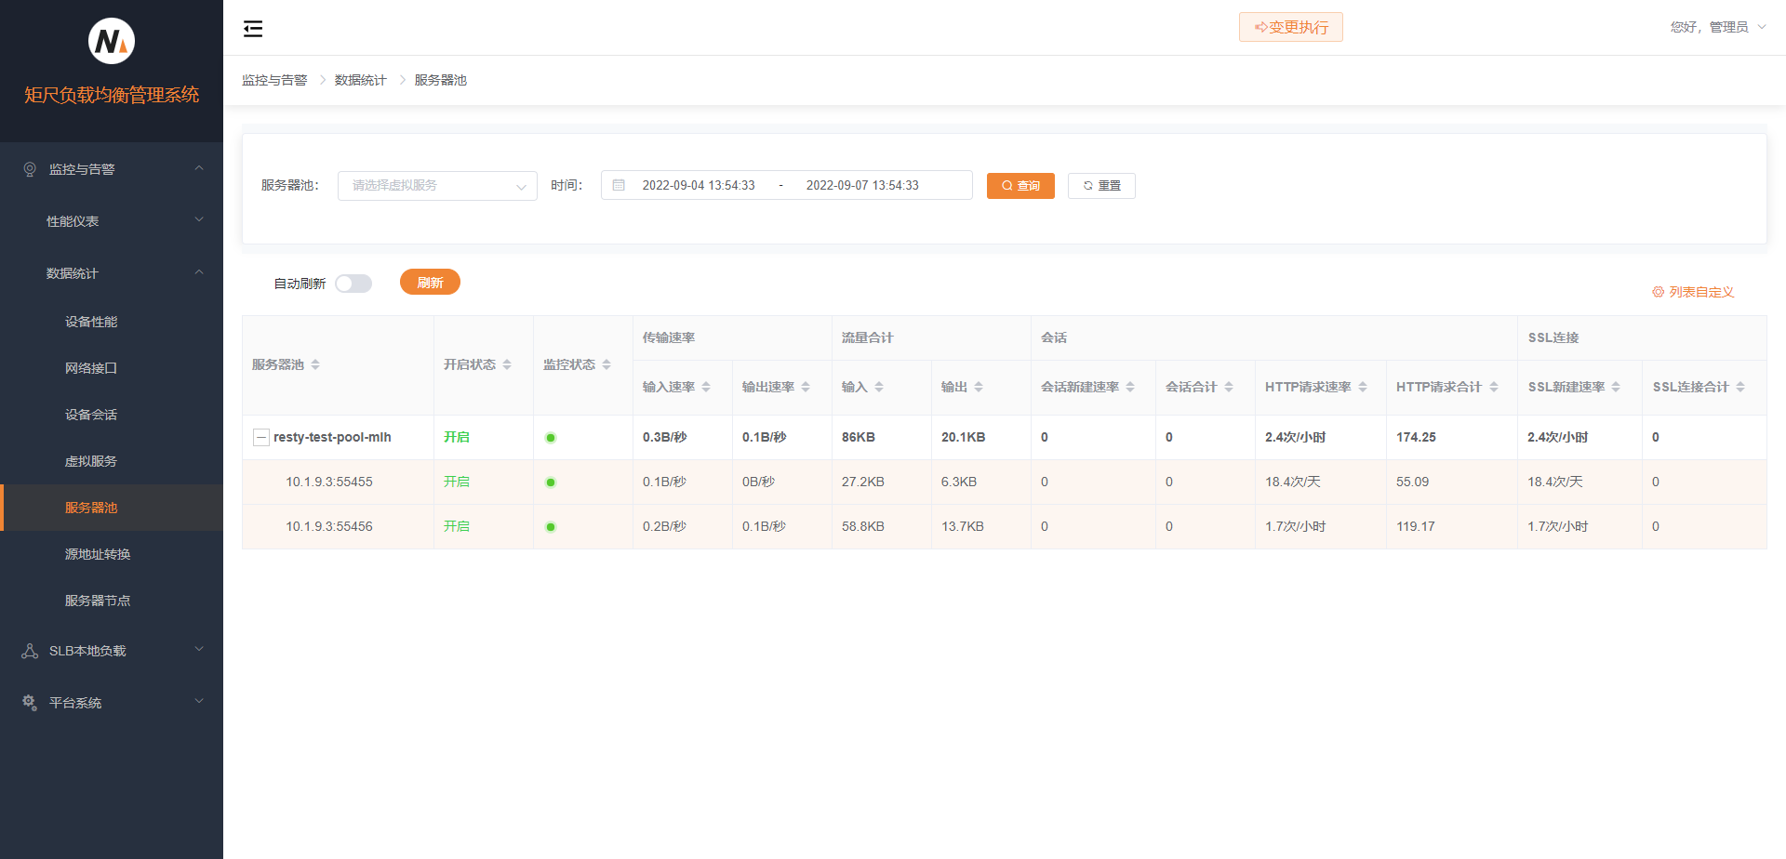Toggle the 自动刷新 switch
This screenshot has width=1786, height=859.
(x=353, y=284)
